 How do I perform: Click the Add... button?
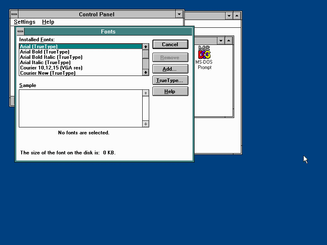pos(170,69)
